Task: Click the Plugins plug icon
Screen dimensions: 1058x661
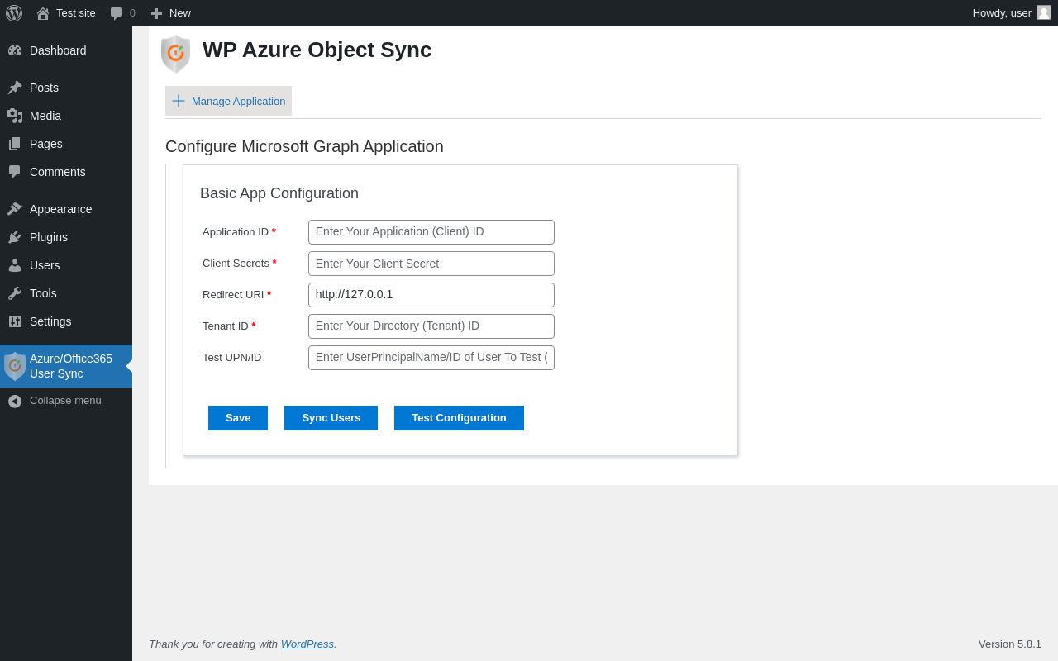Action: pos(15,237)
